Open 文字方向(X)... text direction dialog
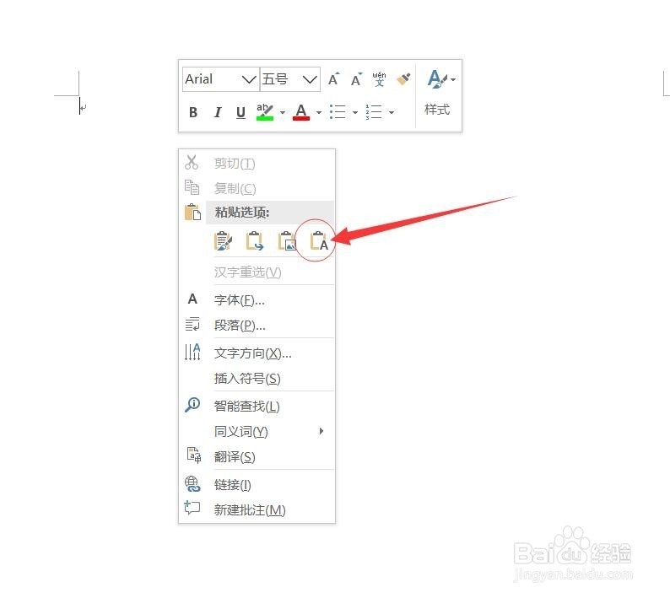The width and height of the screenshot is (670, 598). 257,353
